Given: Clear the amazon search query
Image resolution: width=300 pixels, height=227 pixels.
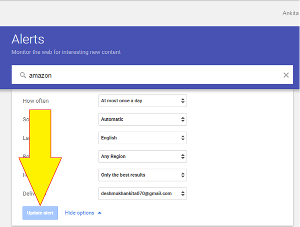Looking at the screenshot, I should [286, 75].
